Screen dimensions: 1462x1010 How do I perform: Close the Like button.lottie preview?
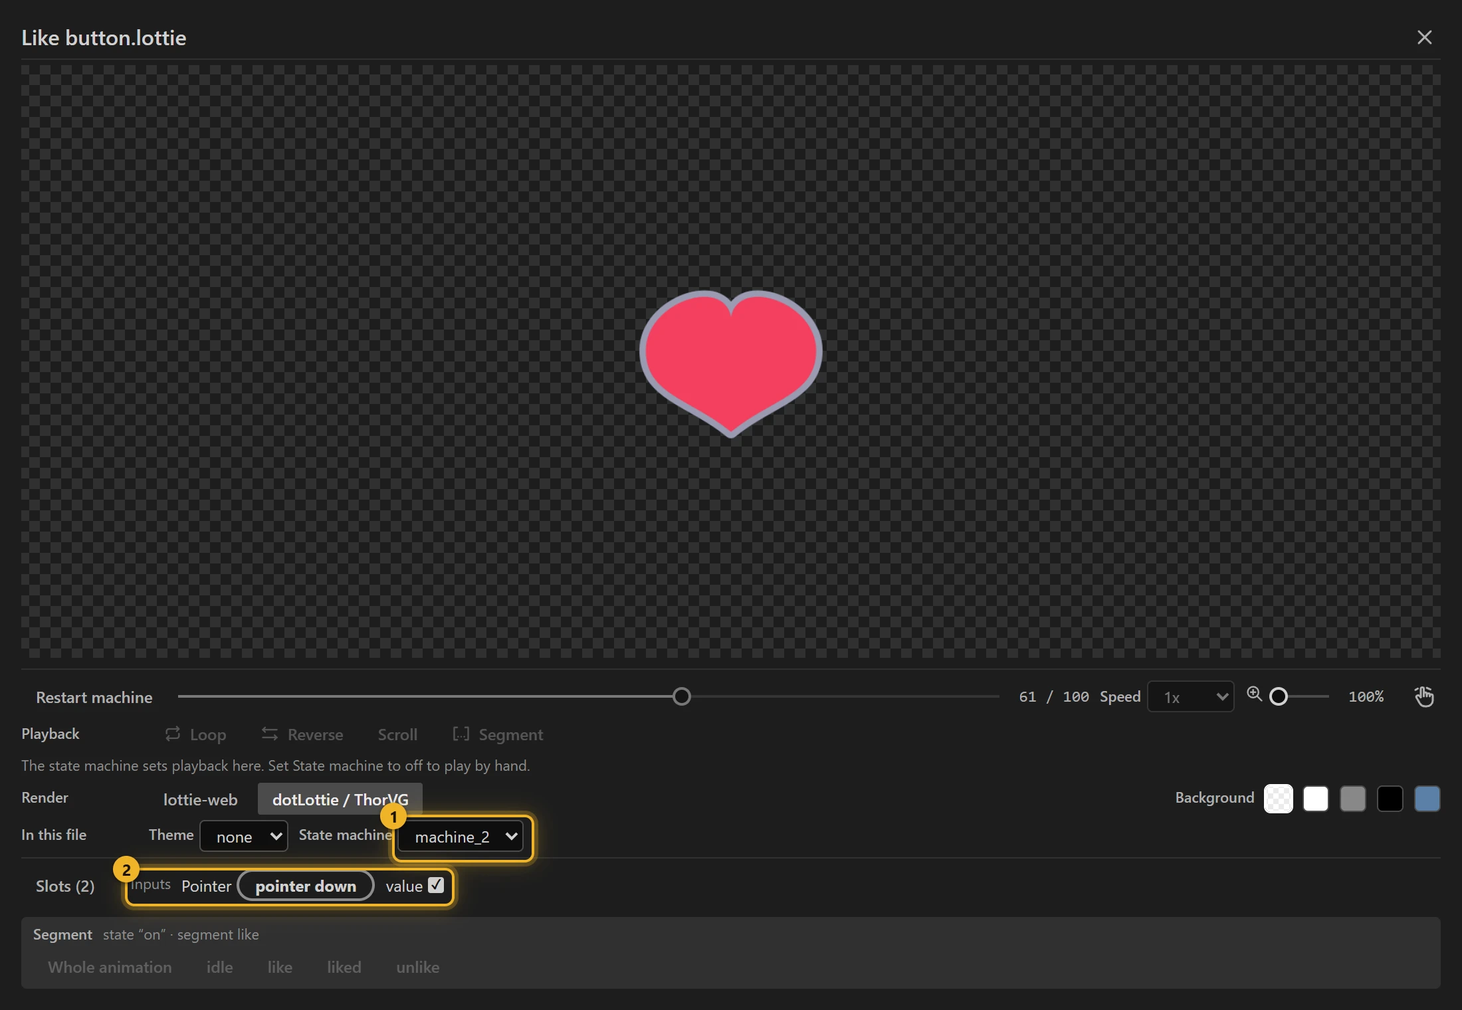[1424, 37]
